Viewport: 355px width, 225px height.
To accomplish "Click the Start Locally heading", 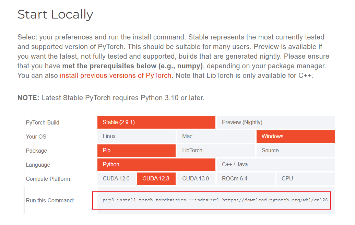I will pos(55,14).
